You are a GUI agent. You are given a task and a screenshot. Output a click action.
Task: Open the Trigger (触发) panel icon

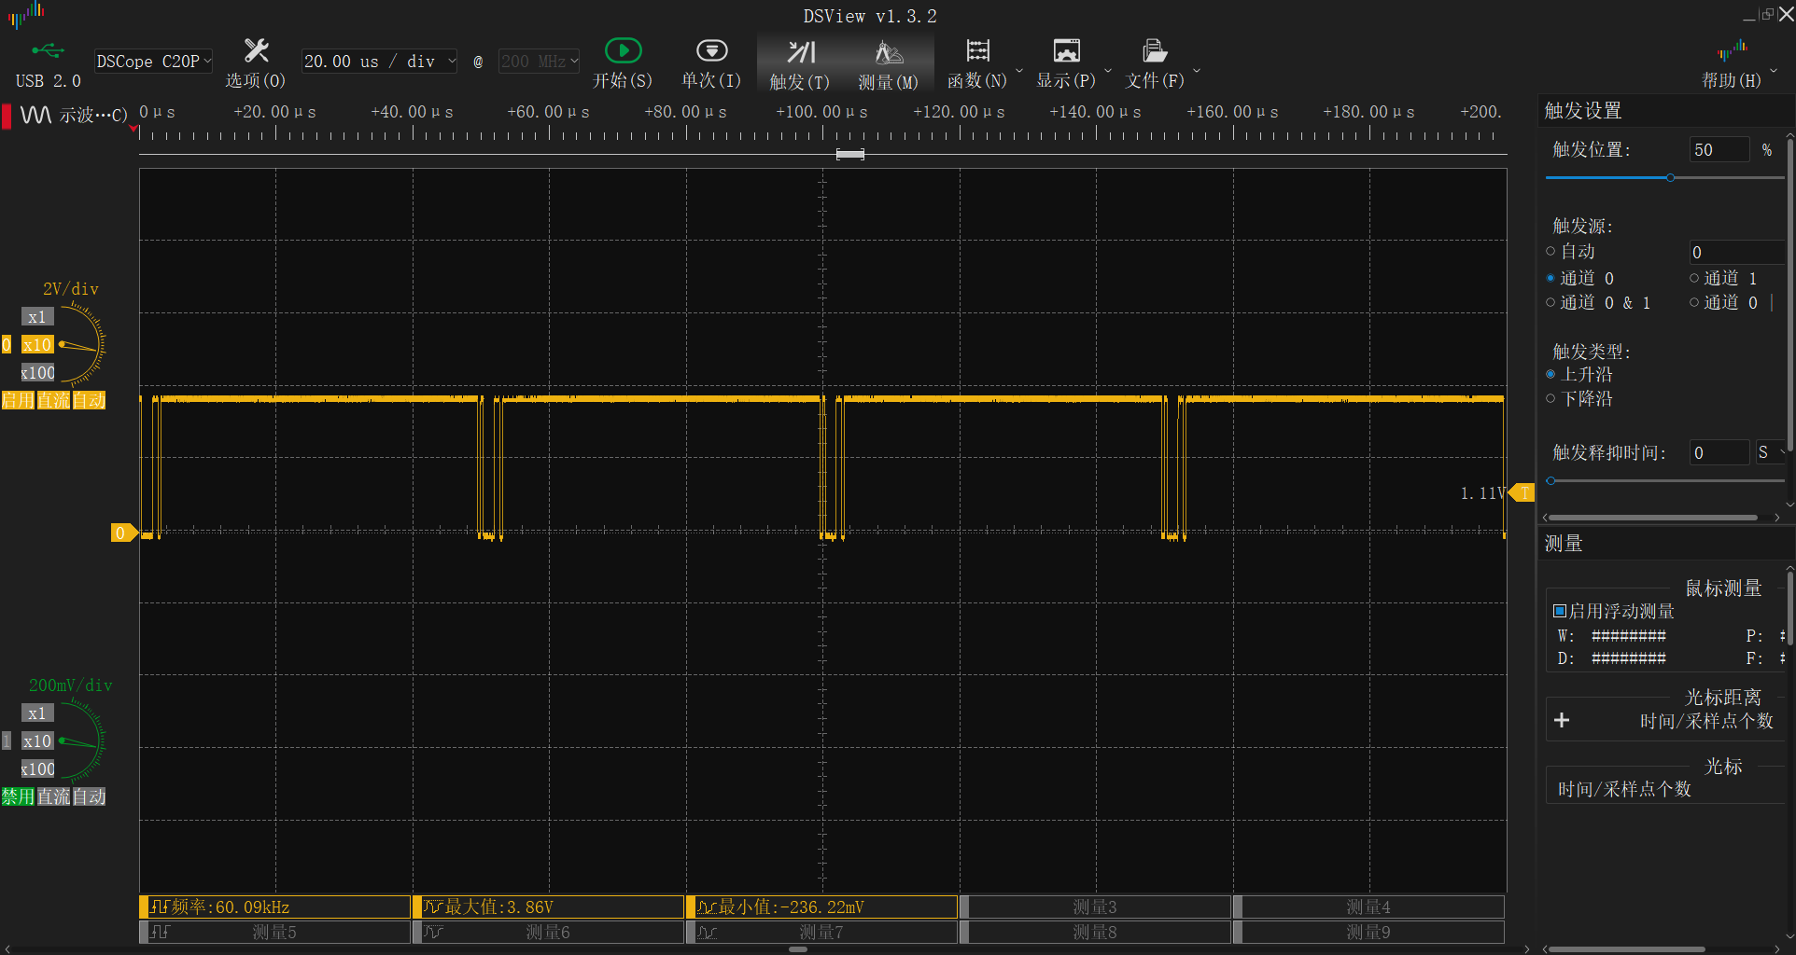[800, 52]
